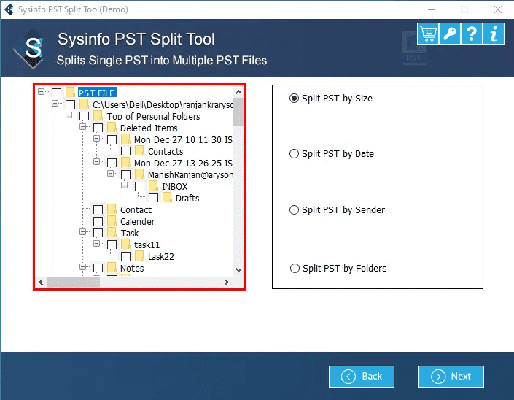Check the Calender folder checkbox

pos(98,221)
